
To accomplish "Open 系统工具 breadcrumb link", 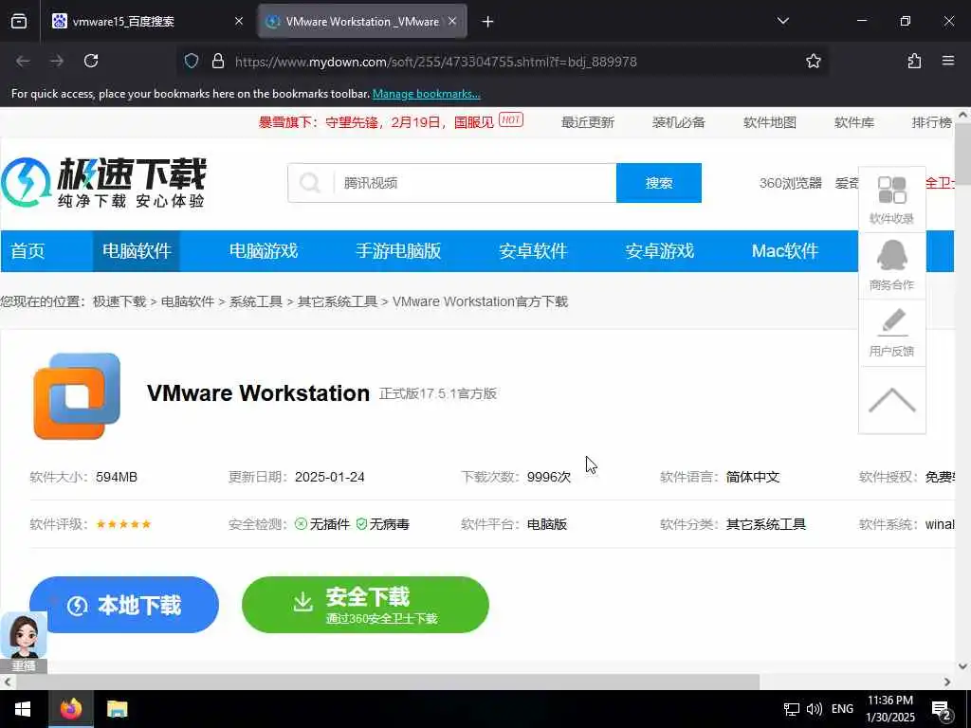I will pos(256,301).
